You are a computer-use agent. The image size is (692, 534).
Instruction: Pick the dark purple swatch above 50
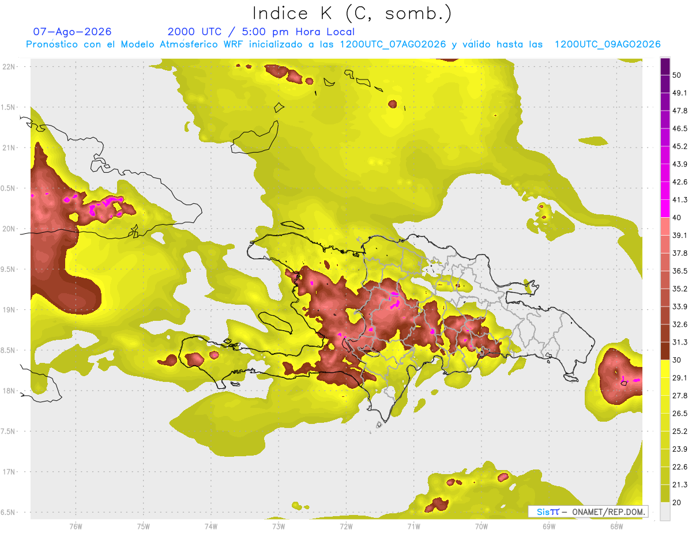point(665,67)
